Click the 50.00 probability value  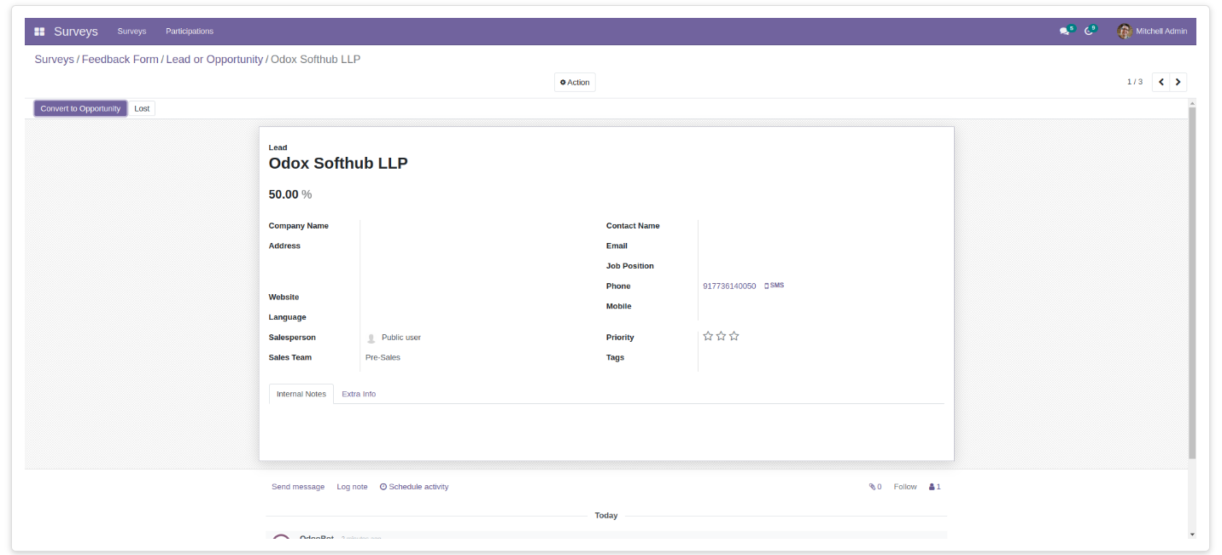[x=284, y=194]
